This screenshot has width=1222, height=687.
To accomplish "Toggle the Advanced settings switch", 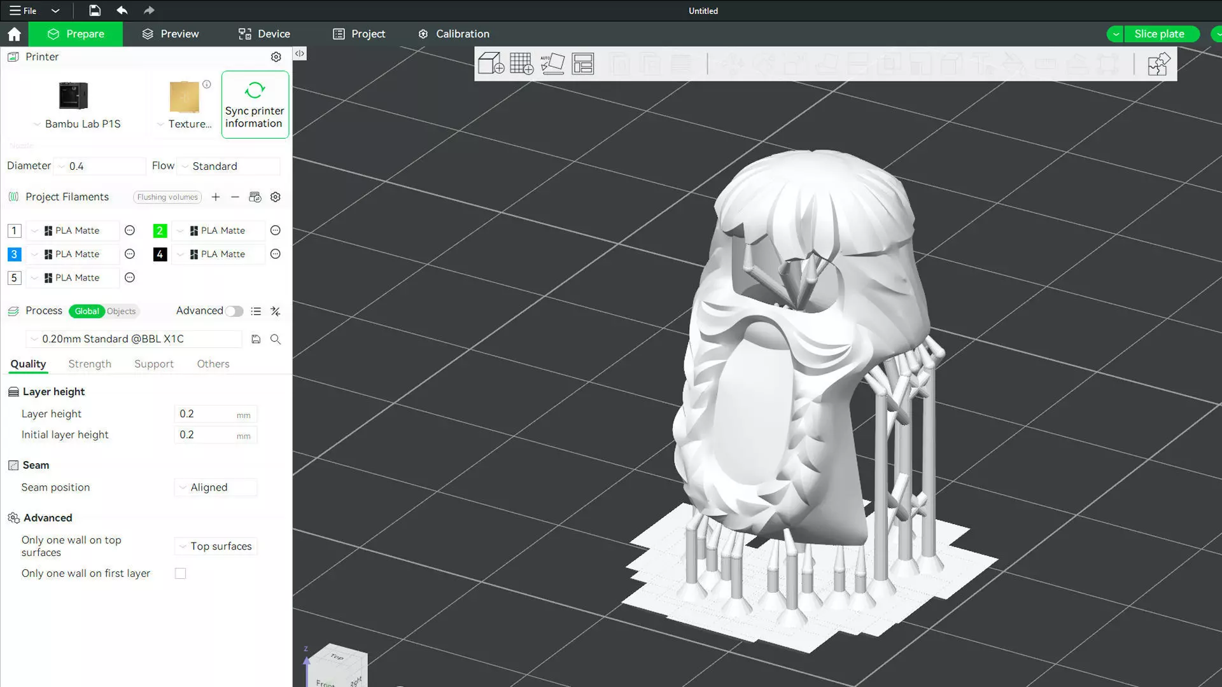I will (234, 311).
